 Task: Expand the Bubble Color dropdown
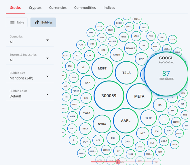click(x=30, y=94)
